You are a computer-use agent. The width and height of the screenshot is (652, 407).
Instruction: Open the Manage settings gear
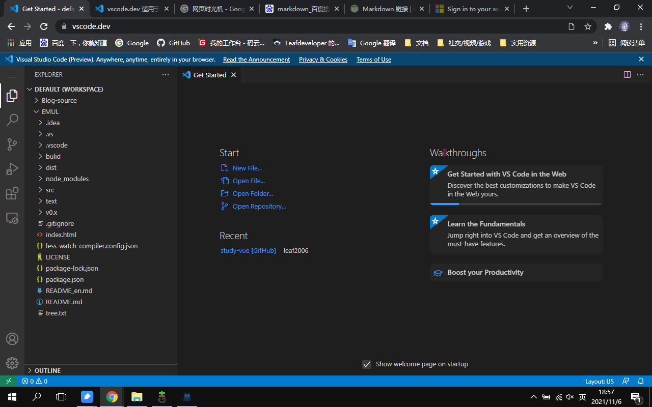point(12,363)
